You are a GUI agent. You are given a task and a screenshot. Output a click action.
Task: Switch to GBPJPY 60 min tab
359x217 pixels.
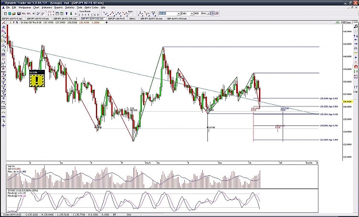click(92, 18)
